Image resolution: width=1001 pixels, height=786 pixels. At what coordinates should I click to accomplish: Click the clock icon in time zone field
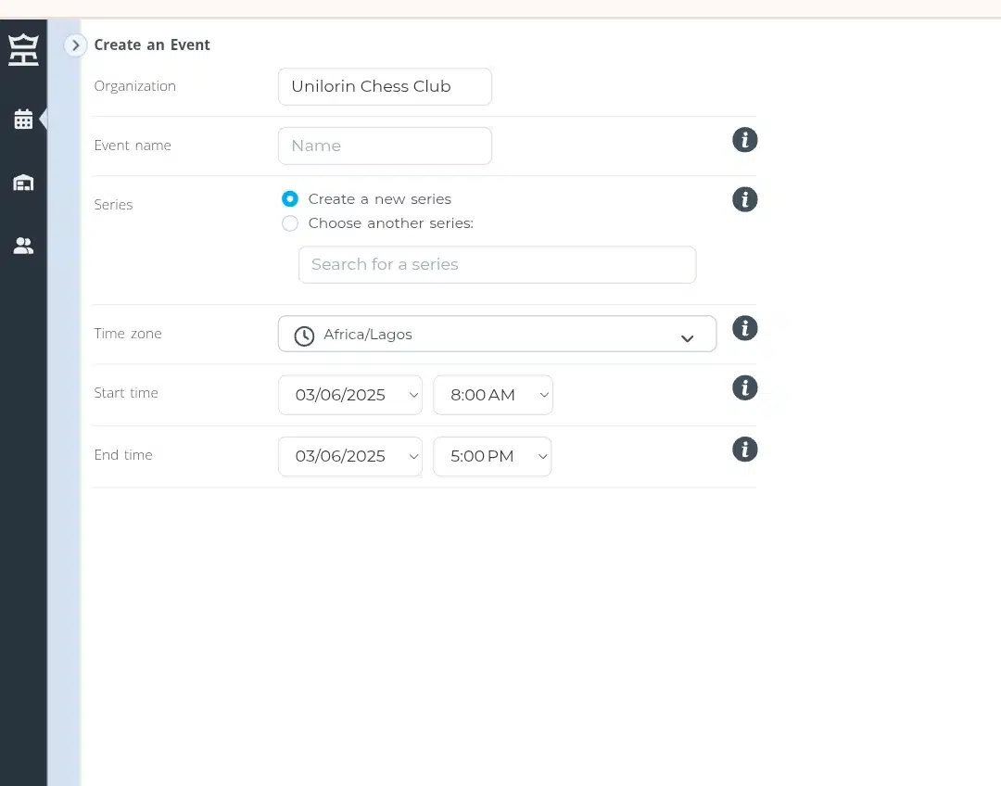(304, 336)
